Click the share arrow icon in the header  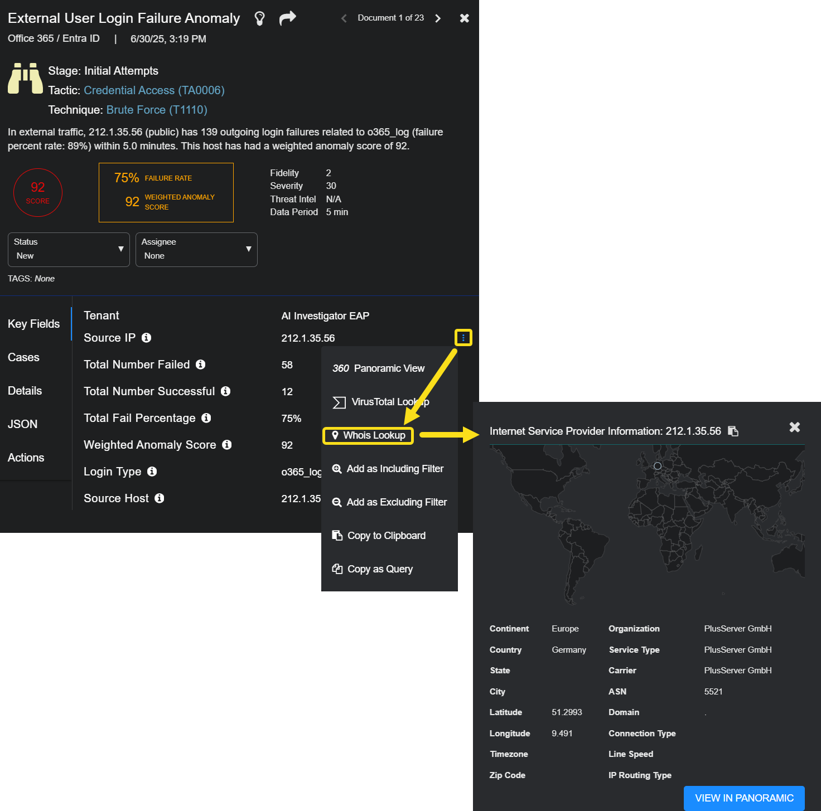point(287,18)
